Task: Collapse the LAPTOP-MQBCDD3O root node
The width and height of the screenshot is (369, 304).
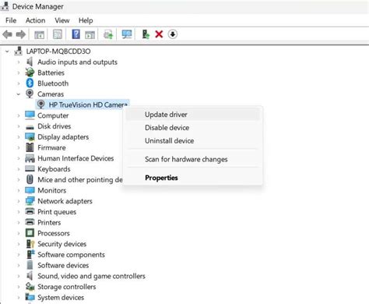Action: [x=7, y=51]
